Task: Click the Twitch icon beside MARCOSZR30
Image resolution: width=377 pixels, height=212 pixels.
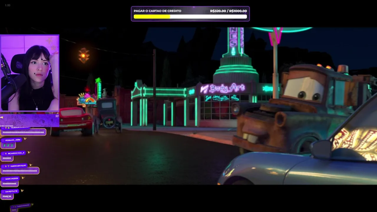Action: tap(3, 179)
